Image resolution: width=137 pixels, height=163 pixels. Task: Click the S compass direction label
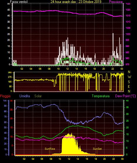click(129, 82)
